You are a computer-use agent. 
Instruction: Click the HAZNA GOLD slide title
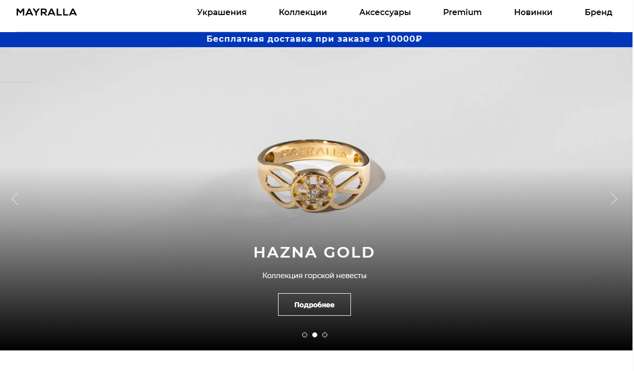tap(314, 252)
